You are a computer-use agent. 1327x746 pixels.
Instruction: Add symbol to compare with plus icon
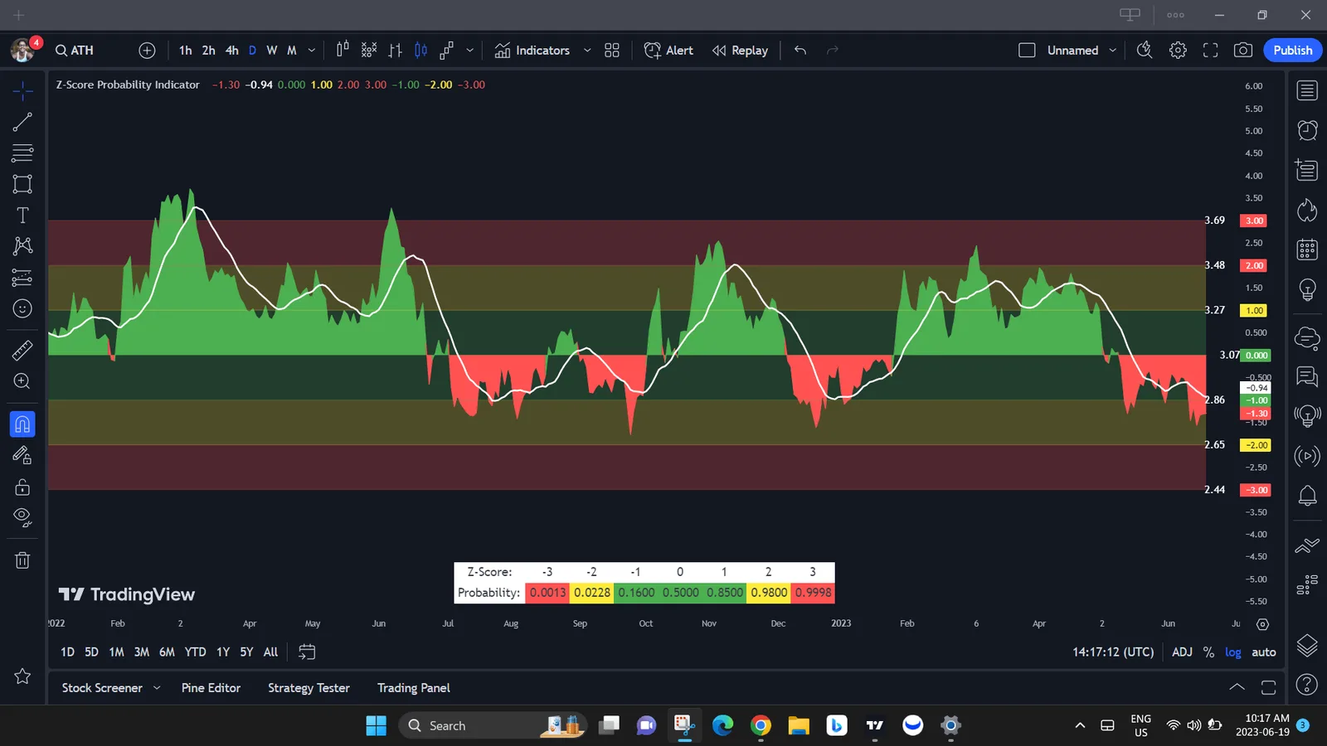tap(147, 51)
